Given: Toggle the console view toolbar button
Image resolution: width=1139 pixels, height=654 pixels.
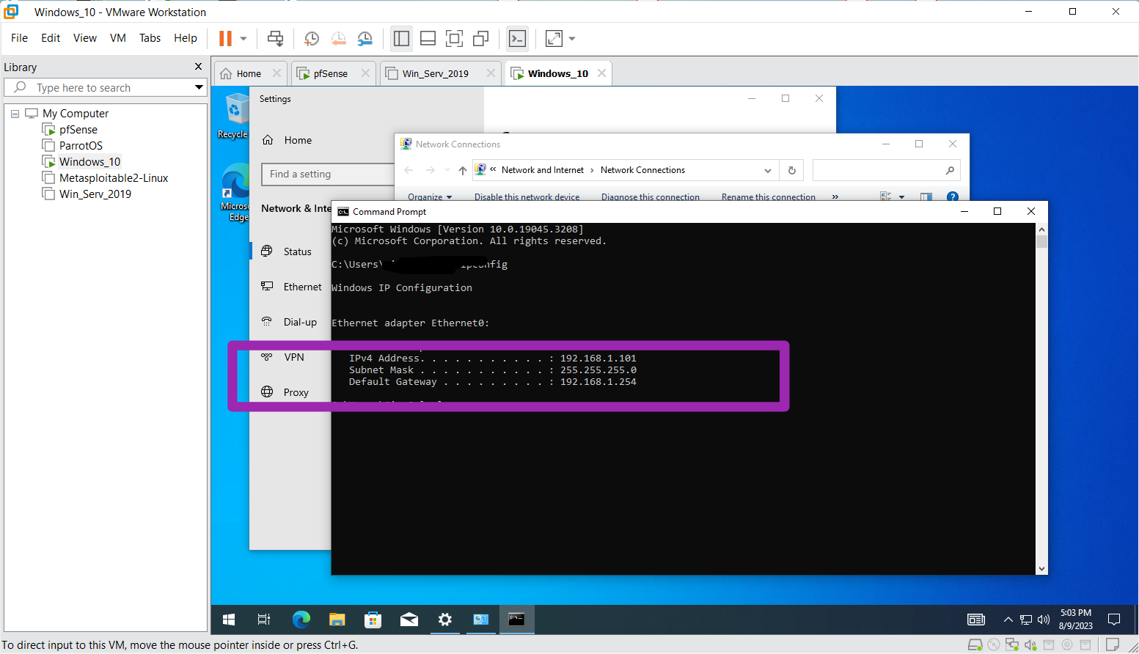Looking at the screenshot, I should pos(517,38).
